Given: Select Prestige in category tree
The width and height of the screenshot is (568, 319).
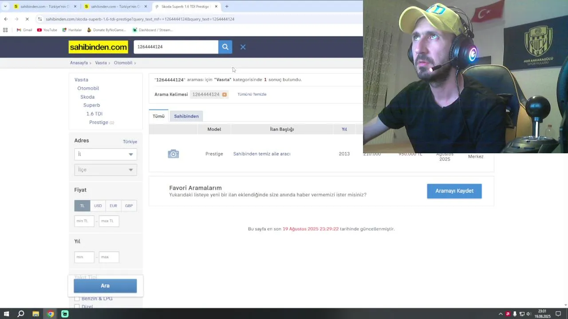Looking at the screenshot, I should coord(99,122).
